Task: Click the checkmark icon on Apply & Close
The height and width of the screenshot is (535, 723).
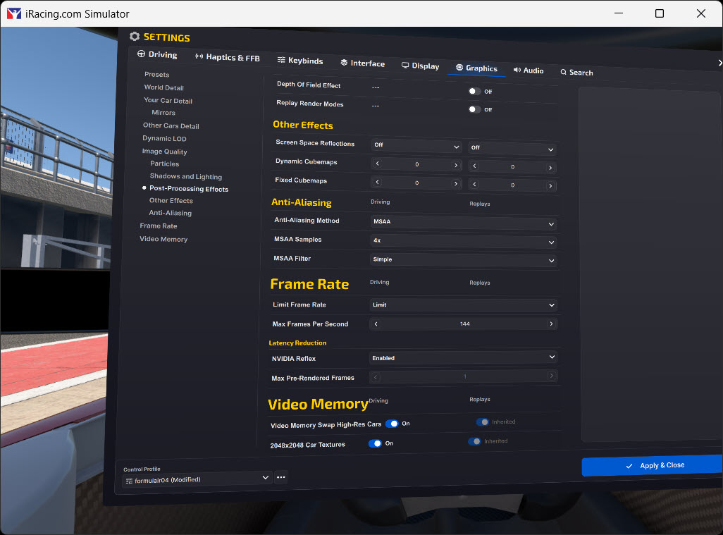Action: tap(629, 467)
